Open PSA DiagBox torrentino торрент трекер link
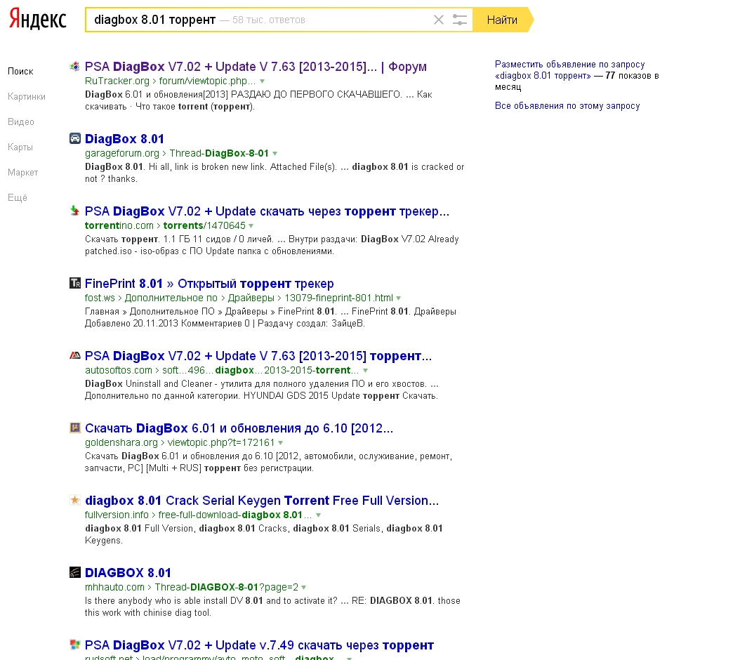 coord(267,211)
